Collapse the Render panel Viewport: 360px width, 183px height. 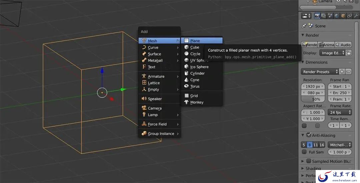pos(303,35)
